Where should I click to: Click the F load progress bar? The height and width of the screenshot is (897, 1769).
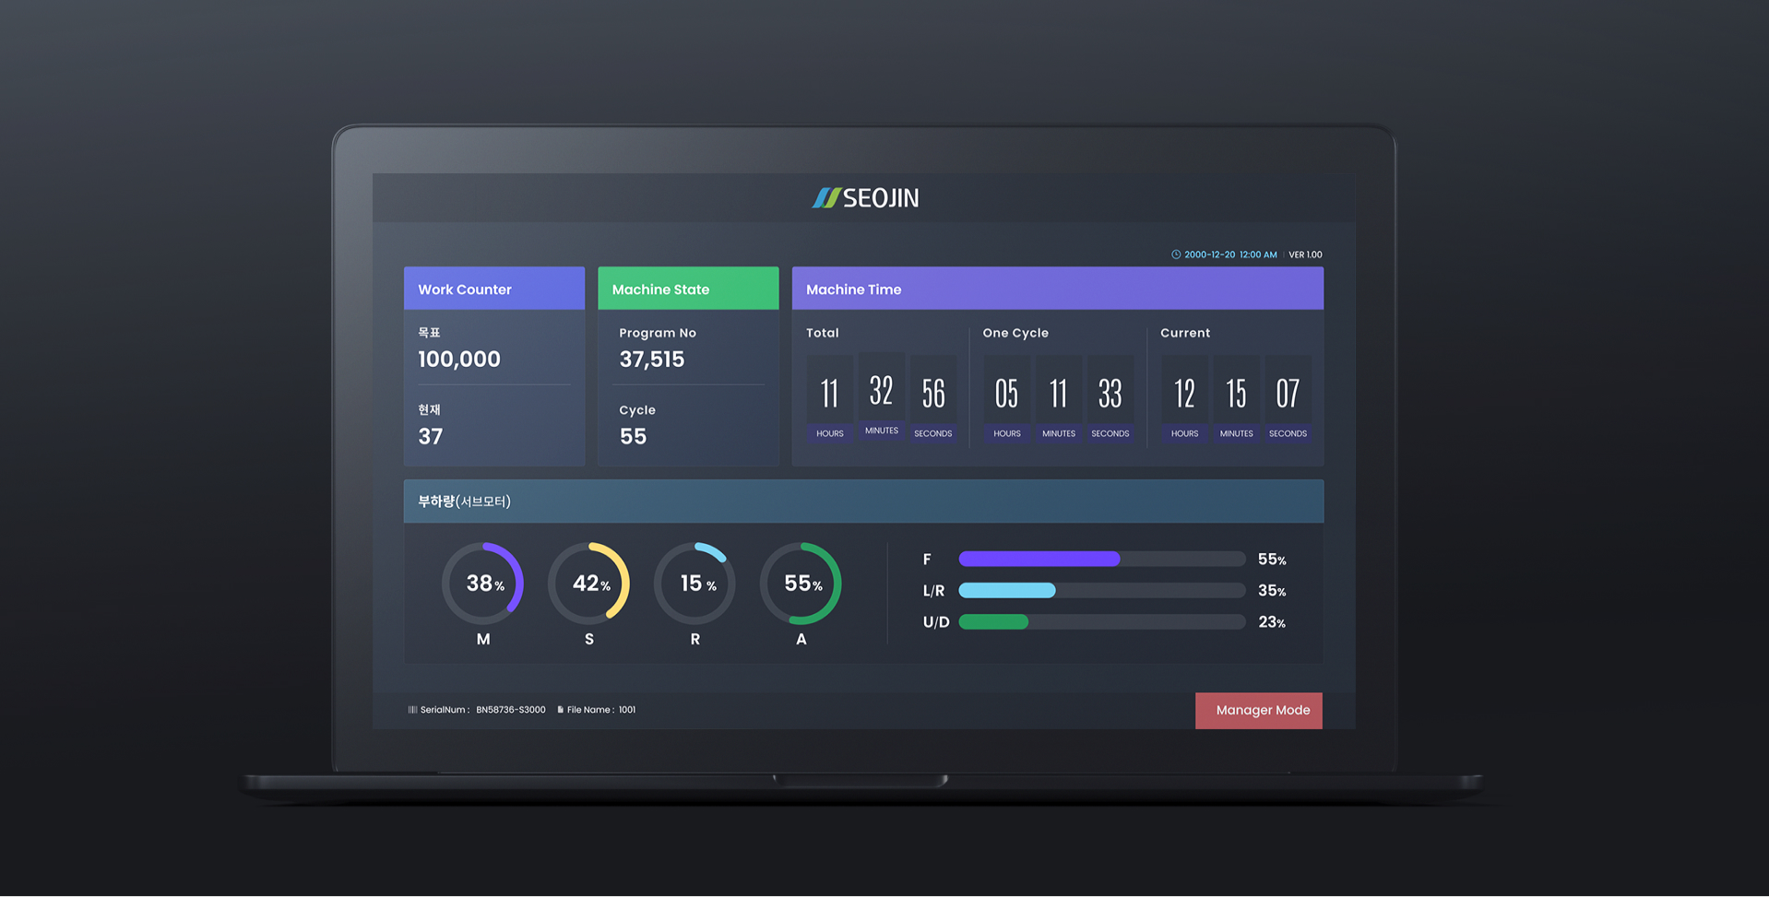pos(1101,559)
